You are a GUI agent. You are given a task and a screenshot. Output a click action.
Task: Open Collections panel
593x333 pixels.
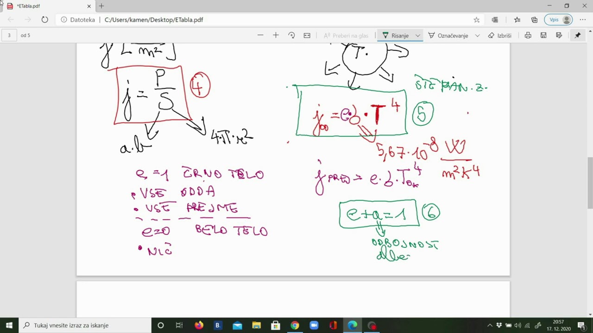point(534,20)
